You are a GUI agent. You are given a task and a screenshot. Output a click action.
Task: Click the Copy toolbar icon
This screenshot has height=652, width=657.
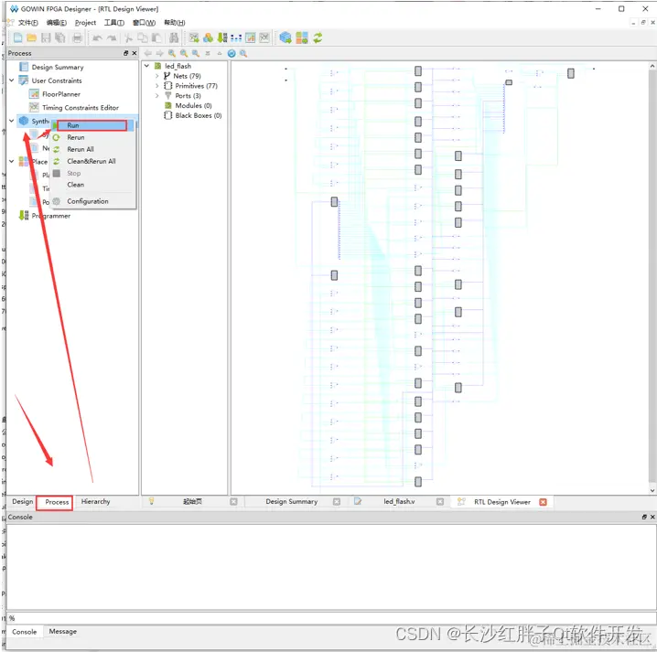143,38
